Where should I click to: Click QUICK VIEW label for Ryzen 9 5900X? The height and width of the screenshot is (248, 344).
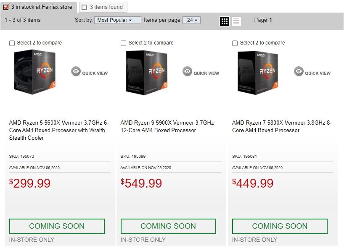coord(206,73)
